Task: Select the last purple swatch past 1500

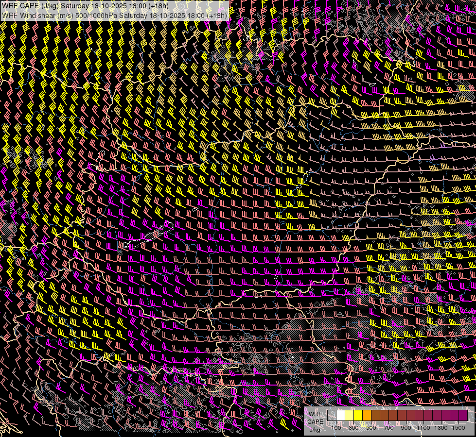Action: point(463,415)
